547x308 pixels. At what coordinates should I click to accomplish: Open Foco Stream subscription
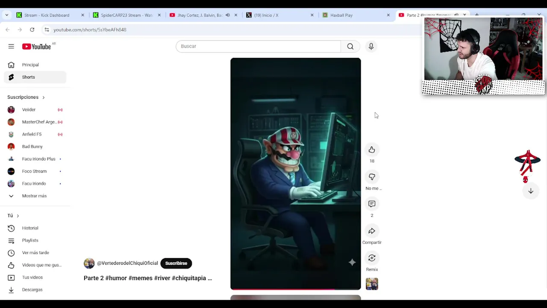(35, 171)
